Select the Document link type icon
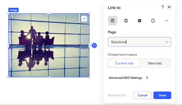 click(x=153, y=21)
